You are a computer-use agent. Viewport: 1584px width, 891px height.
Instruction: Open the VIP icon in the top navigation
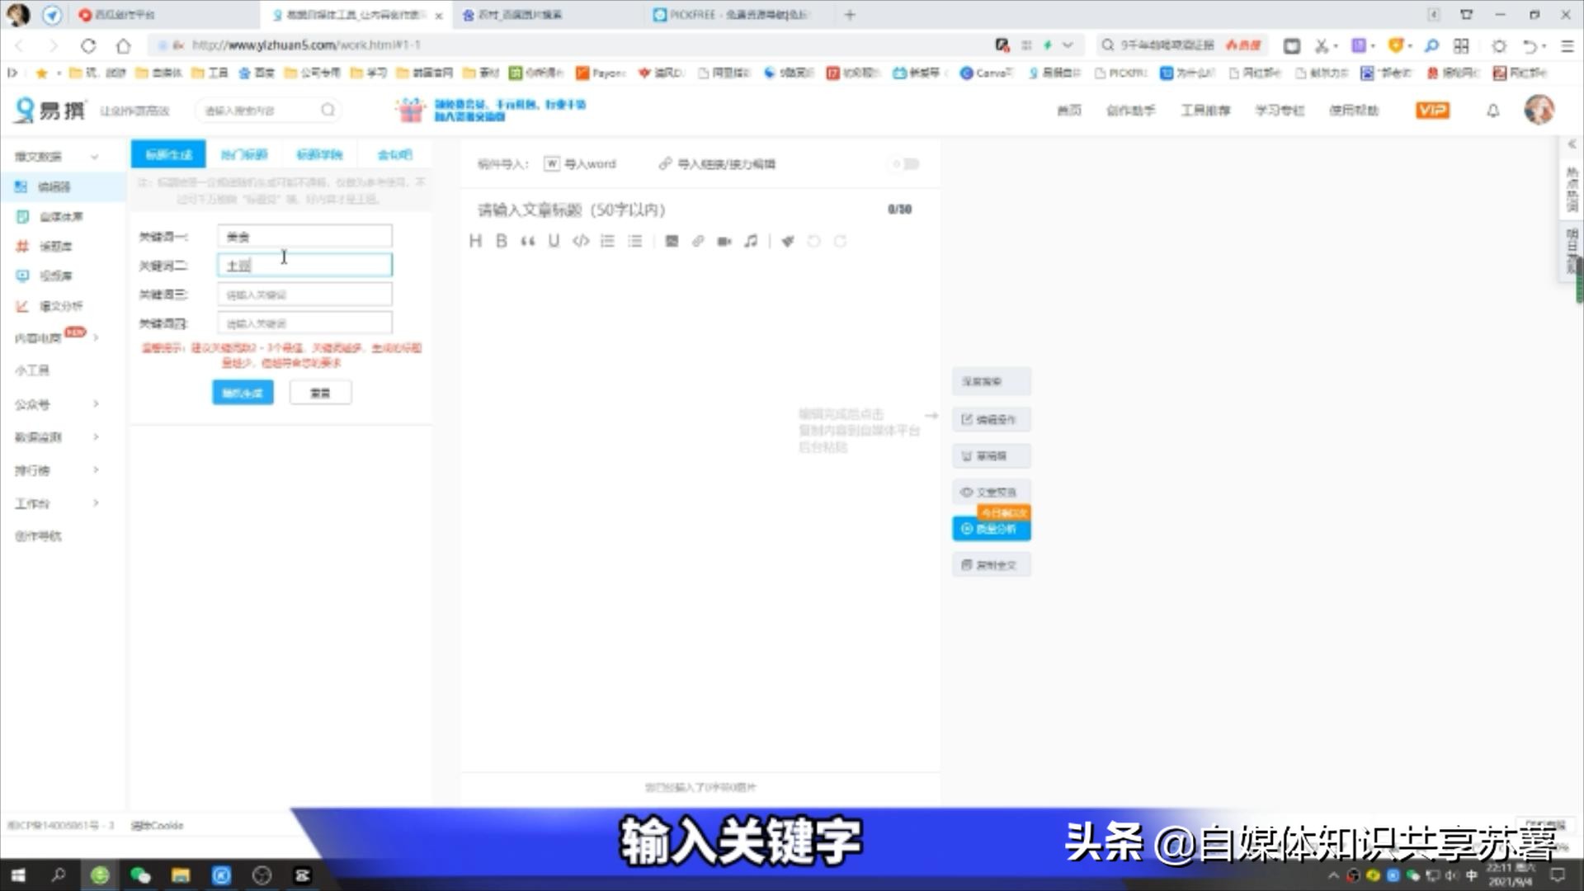tap(1432, 109)
